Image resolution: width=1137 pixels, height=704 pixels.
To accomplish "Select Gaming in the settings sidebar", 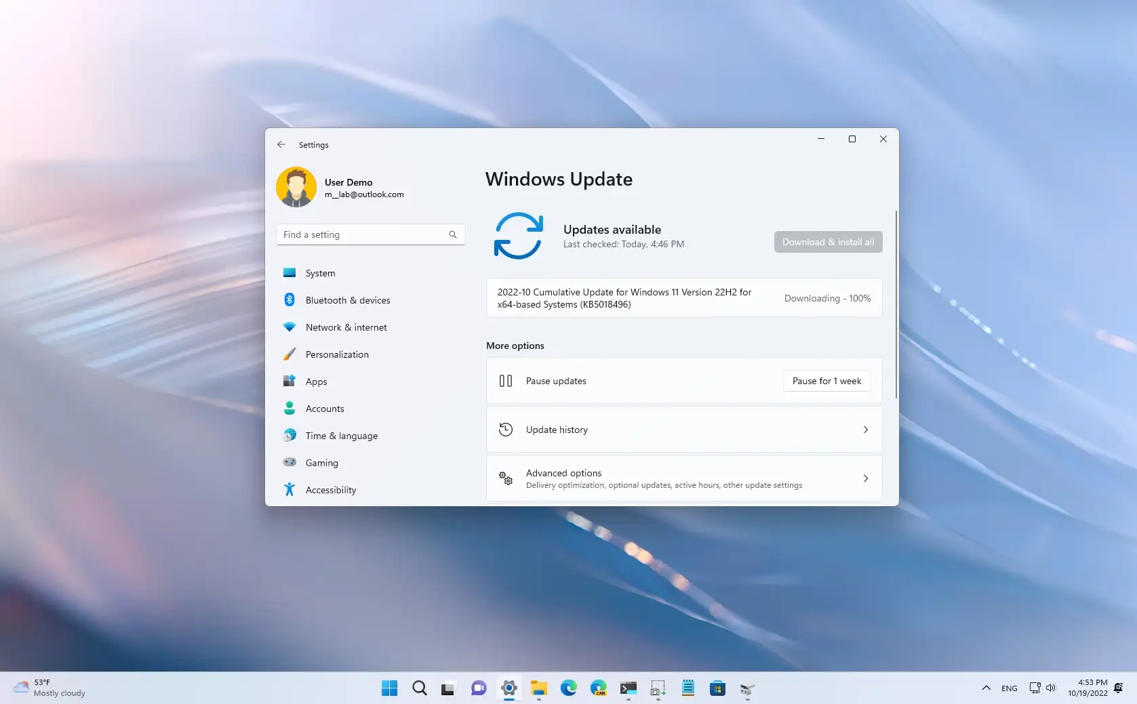I will [x=321, y=462].
